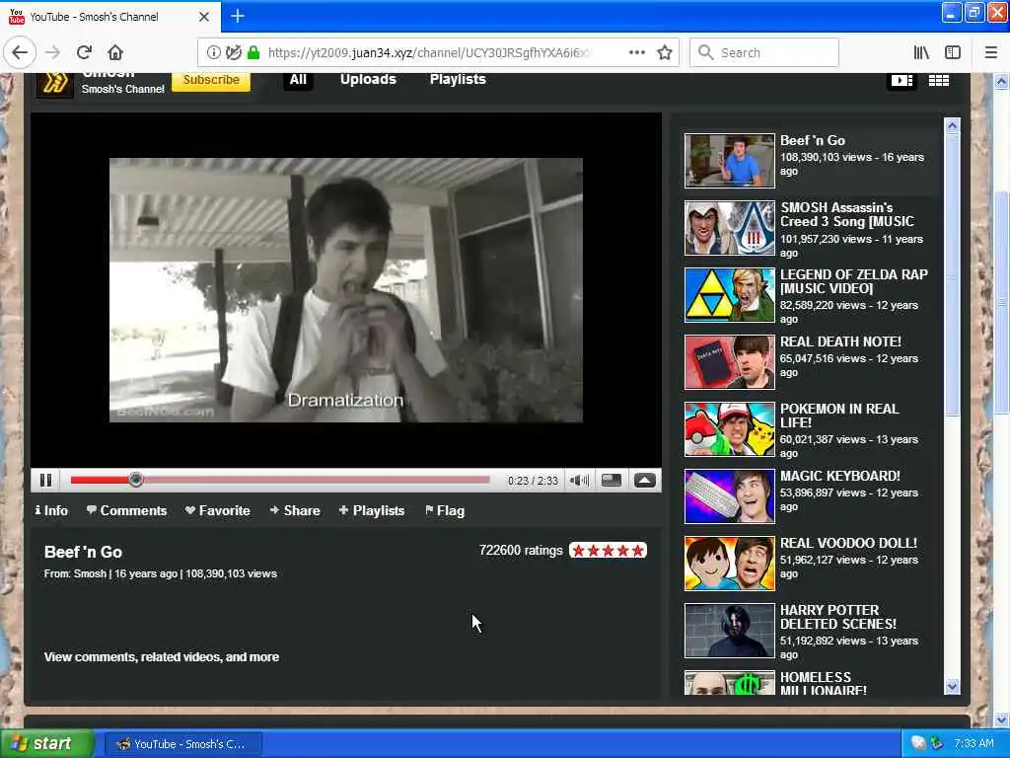This screenshot has height=758, width=1010.
Task: Open the Library icon
Action: (x=921, y=52)
